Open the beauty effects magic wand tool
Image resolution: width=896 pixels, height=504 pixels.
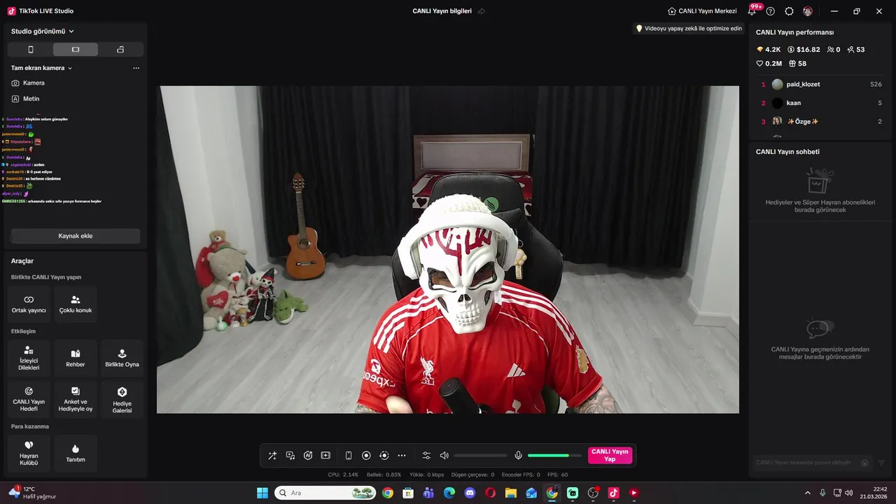(x=272, y=456)
